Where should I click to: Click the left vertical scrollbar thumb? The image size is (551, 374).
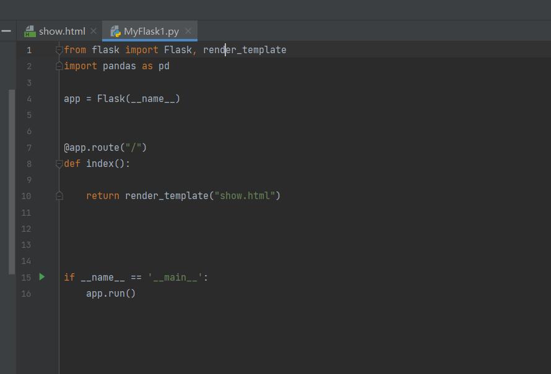click(x=12, y=182)
